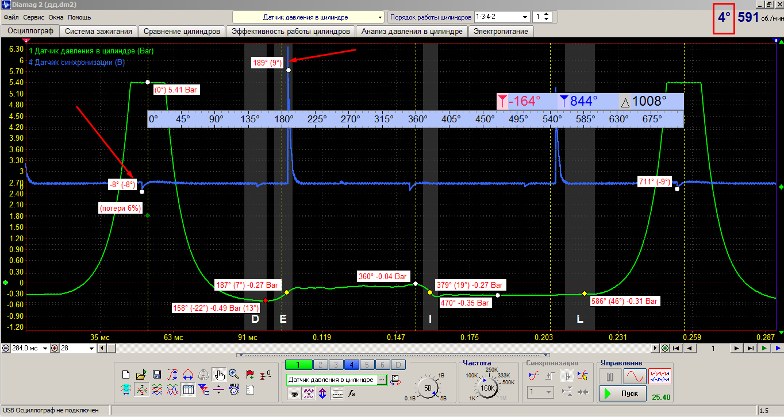Toggle channel visibility eye icon

point(293,393)
